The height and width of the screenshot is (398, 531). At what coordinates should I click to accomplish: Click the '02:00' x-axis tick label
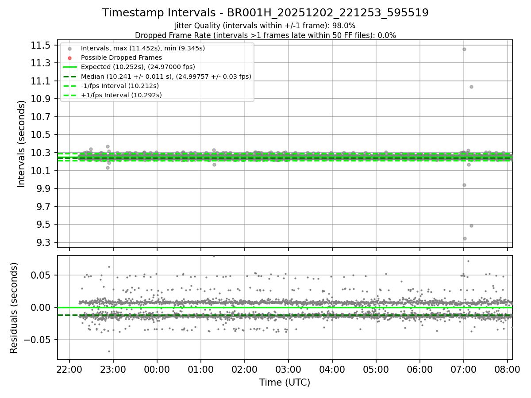pyautogui.click(x=244, y=369)
